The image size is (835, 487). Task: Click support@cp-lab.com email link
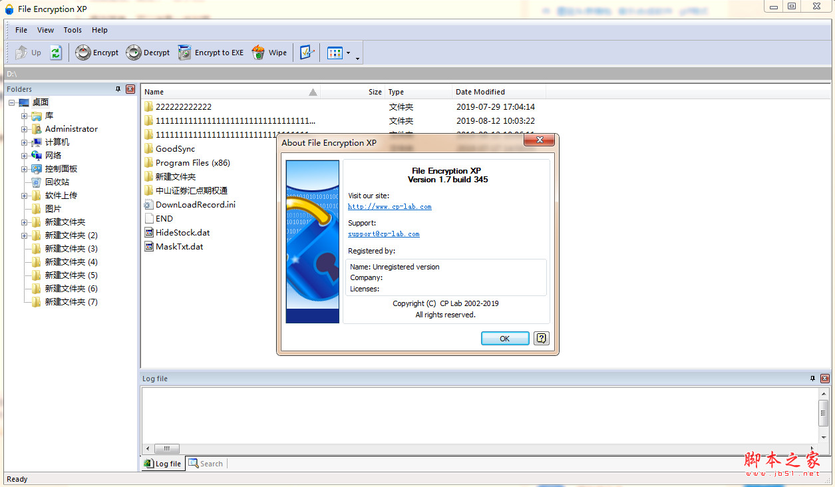pos(384,234)
